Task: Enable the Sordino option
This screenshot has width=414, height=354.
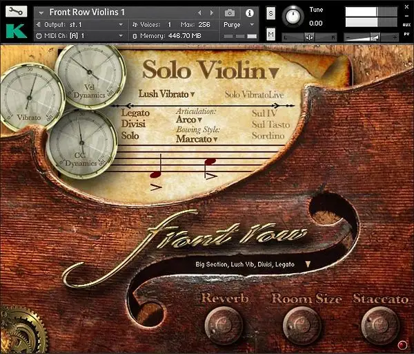Action: [x=268, y=136]
